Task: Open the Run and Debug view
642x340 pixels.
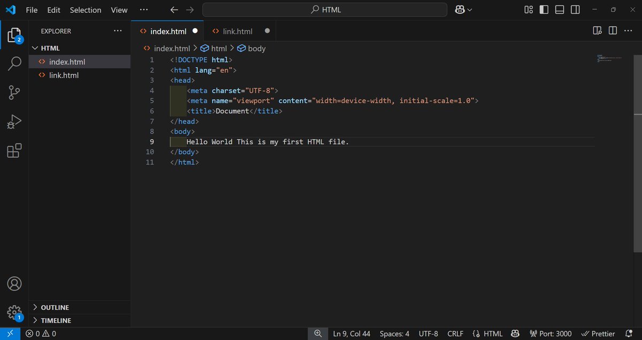Action: (14, 122)
